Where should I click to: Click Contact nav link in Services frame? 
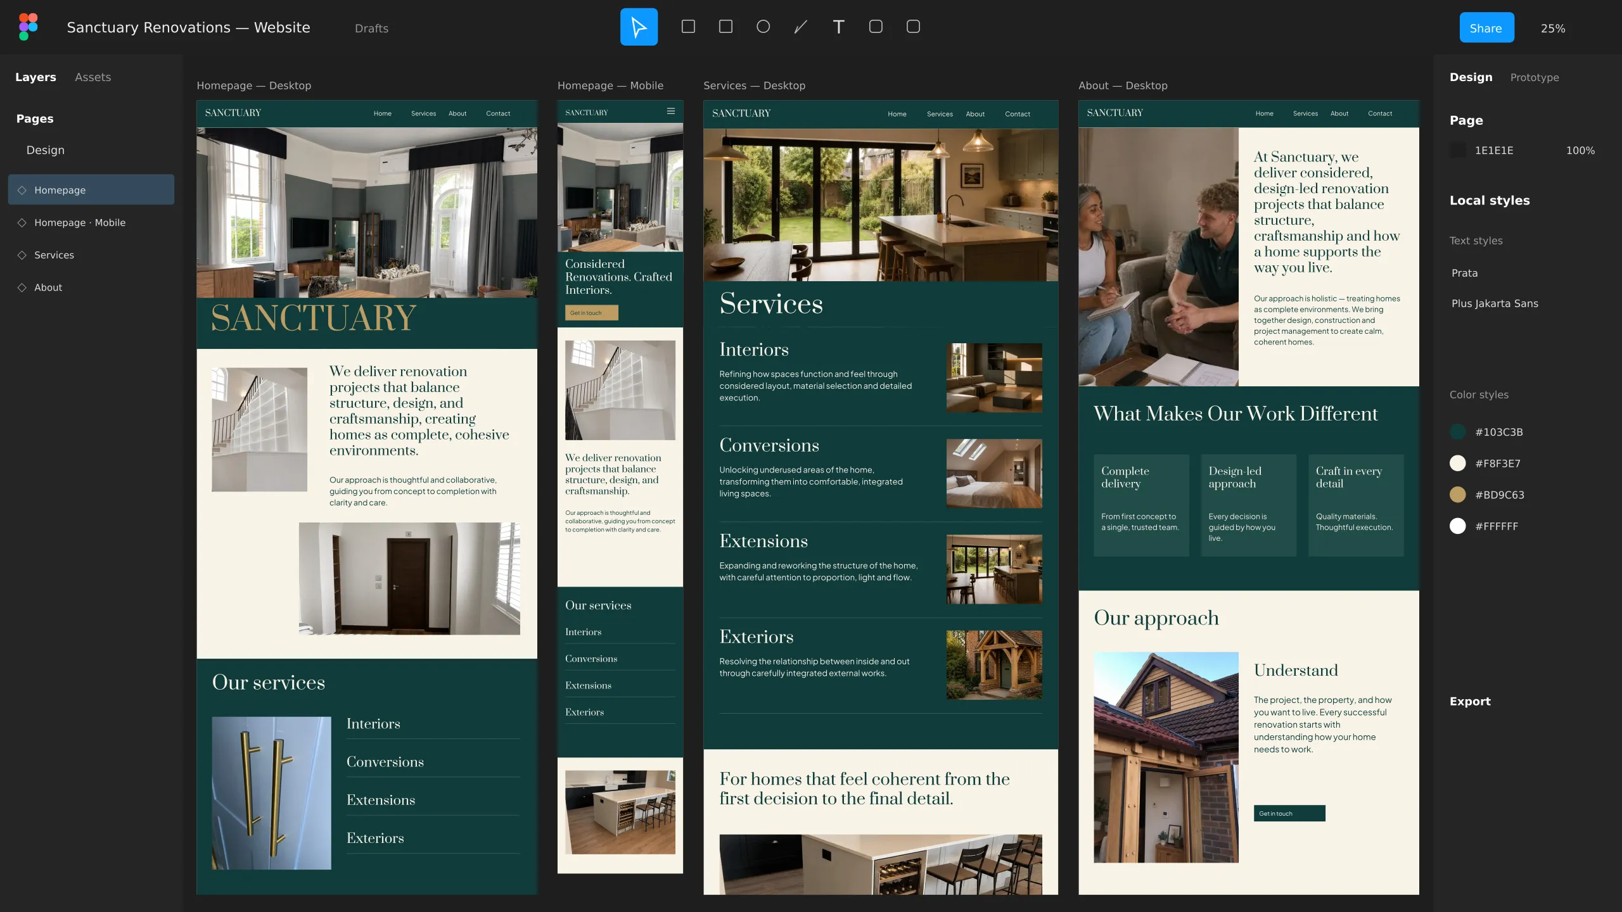click(x=1017, y=114)
